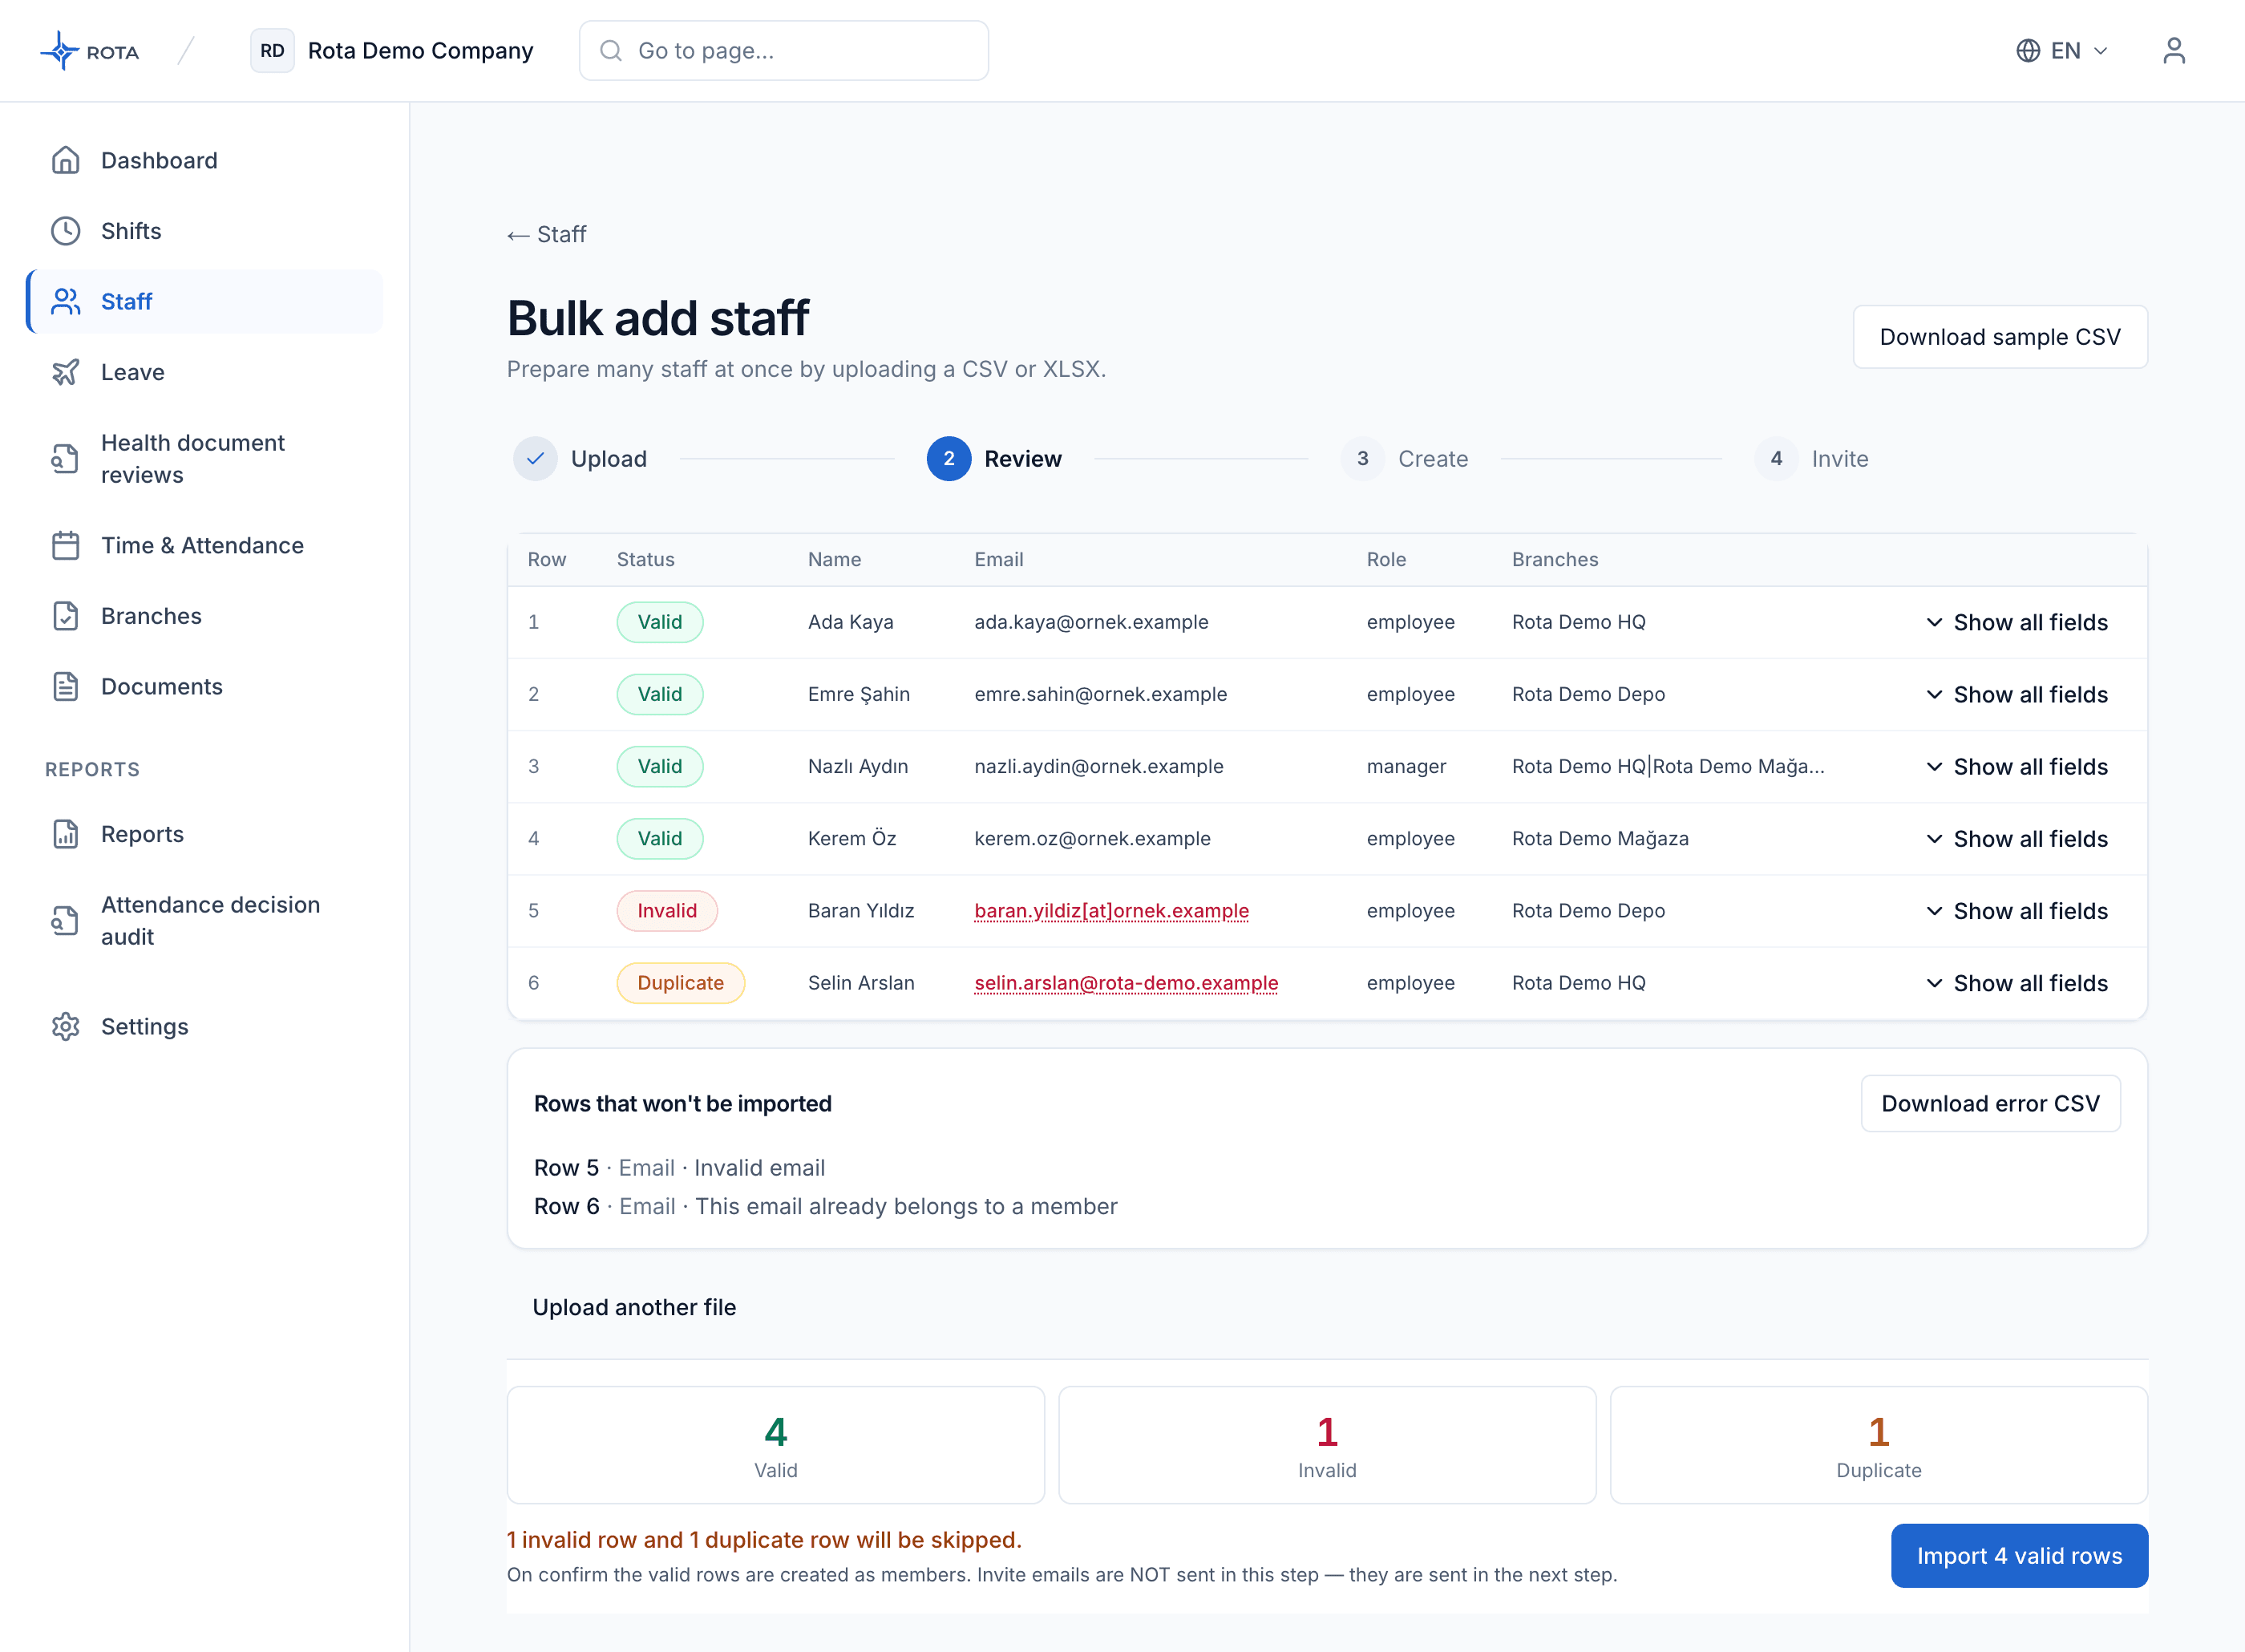Click the Rota logo icon
Screen dimensions: 2245x1652
tap(60, 51)
